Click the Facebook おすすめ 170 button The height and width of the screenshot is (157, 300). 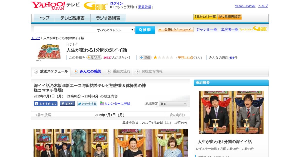45,104
